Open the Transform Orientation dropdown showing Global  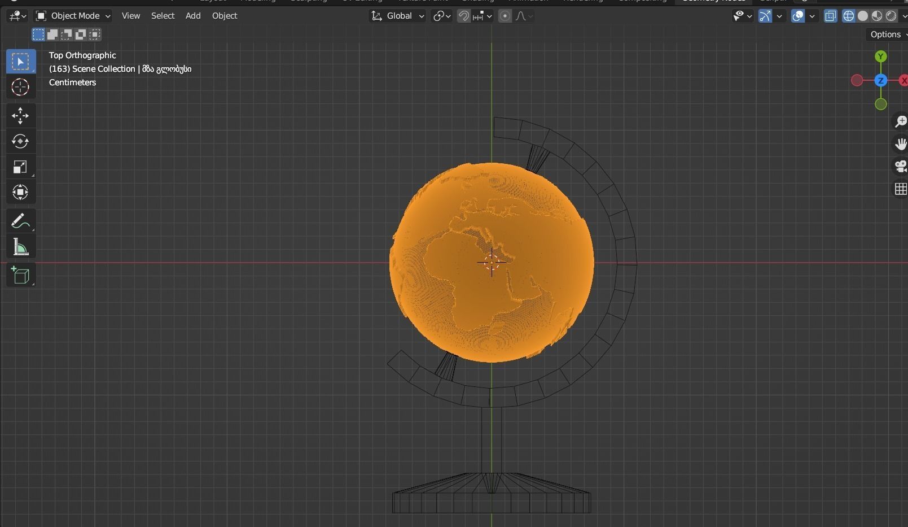pos(397,16)
